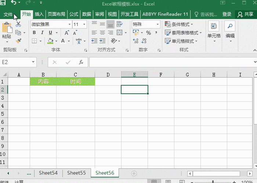Image resolution: width=257 pixels, height=183 pixels.
Task: Expand the 条件格式 conditional formatting menu
Action: tap(179, 25)
